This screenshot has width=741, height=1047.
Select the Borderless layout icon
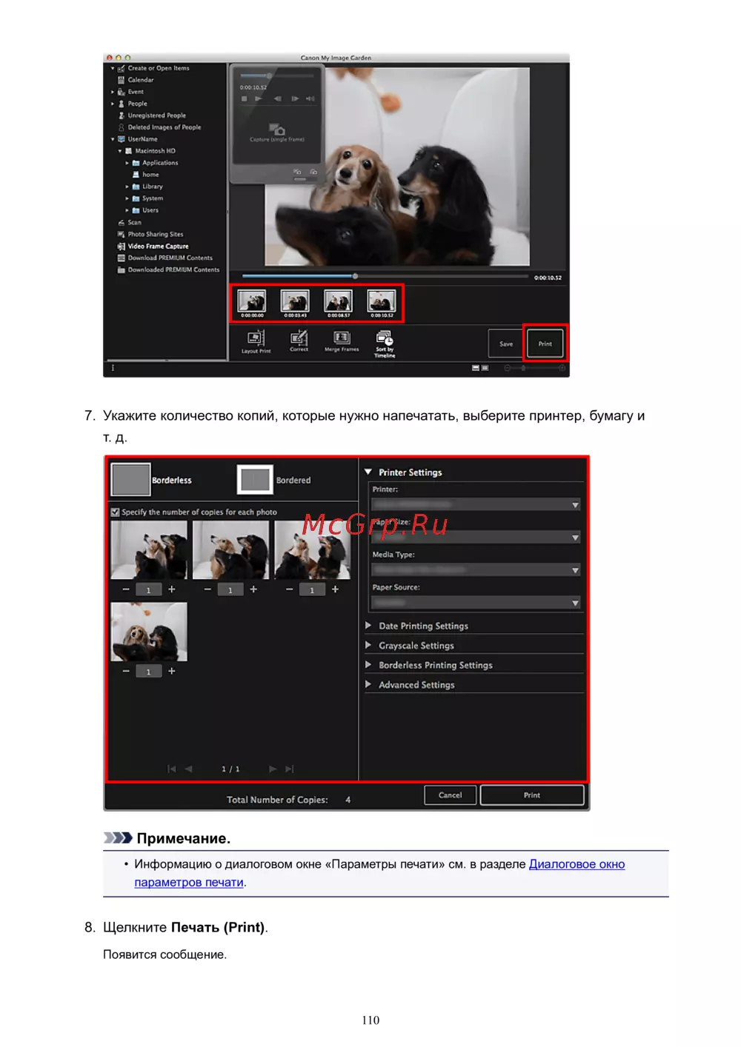point(131,480)
